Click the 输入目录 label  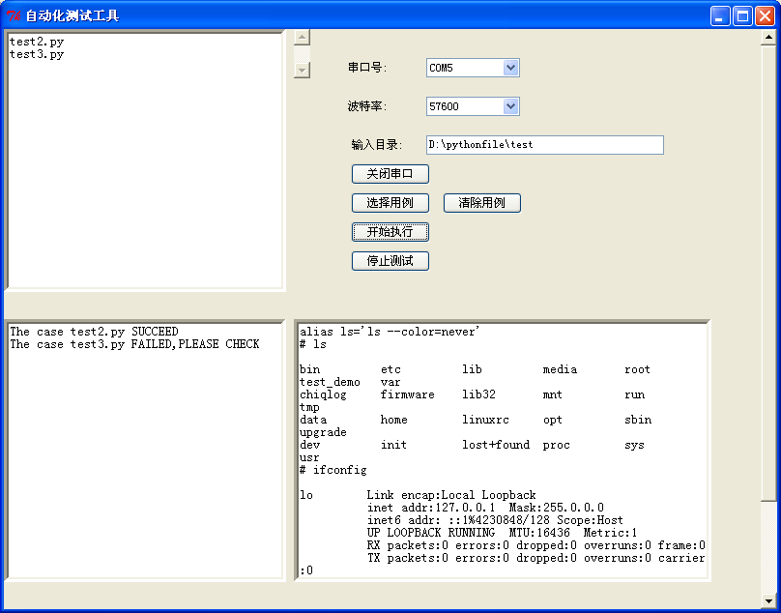pos(377,144)
